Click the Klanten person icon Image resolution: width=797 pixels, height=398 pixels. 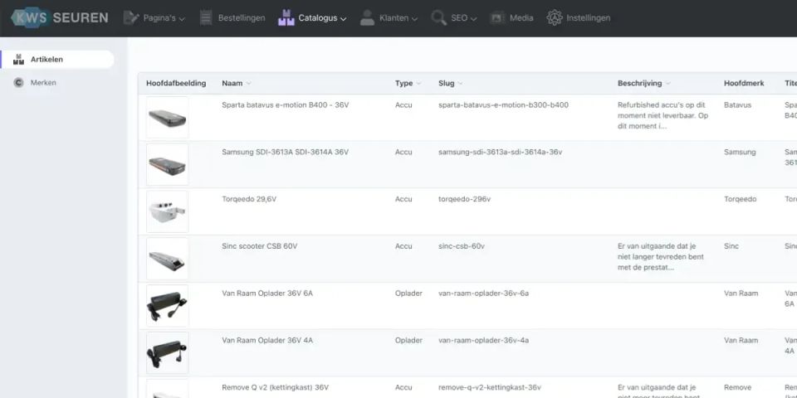click(x=367, y=17)
